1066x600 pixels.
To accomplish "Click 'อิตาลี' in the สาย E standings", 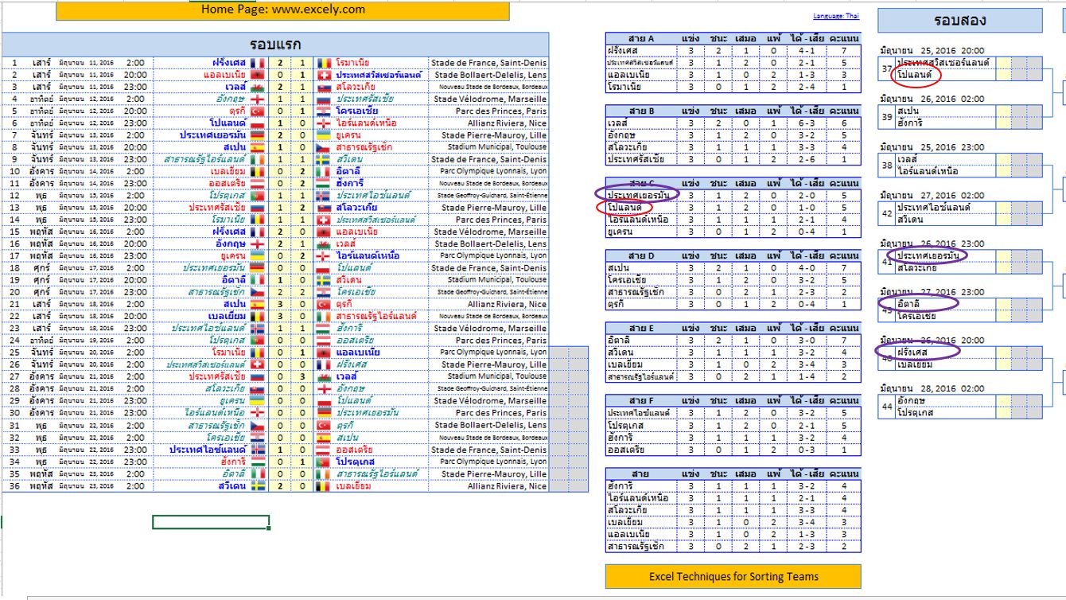I will pos(621,341).
